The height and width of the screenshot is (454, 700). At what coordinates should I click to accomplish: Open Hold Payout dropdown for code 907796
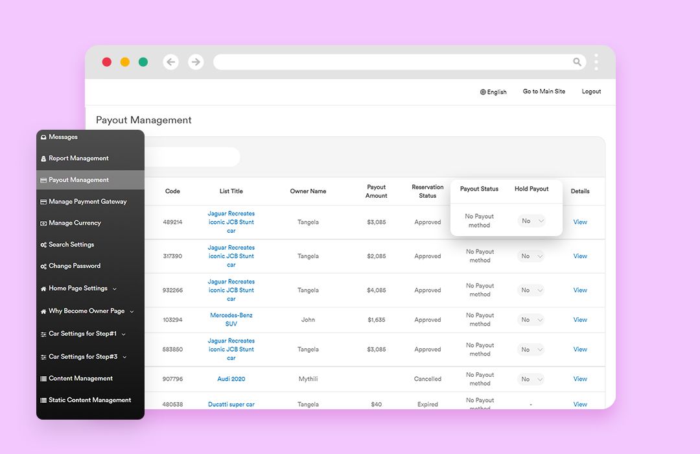click(531, 379)
